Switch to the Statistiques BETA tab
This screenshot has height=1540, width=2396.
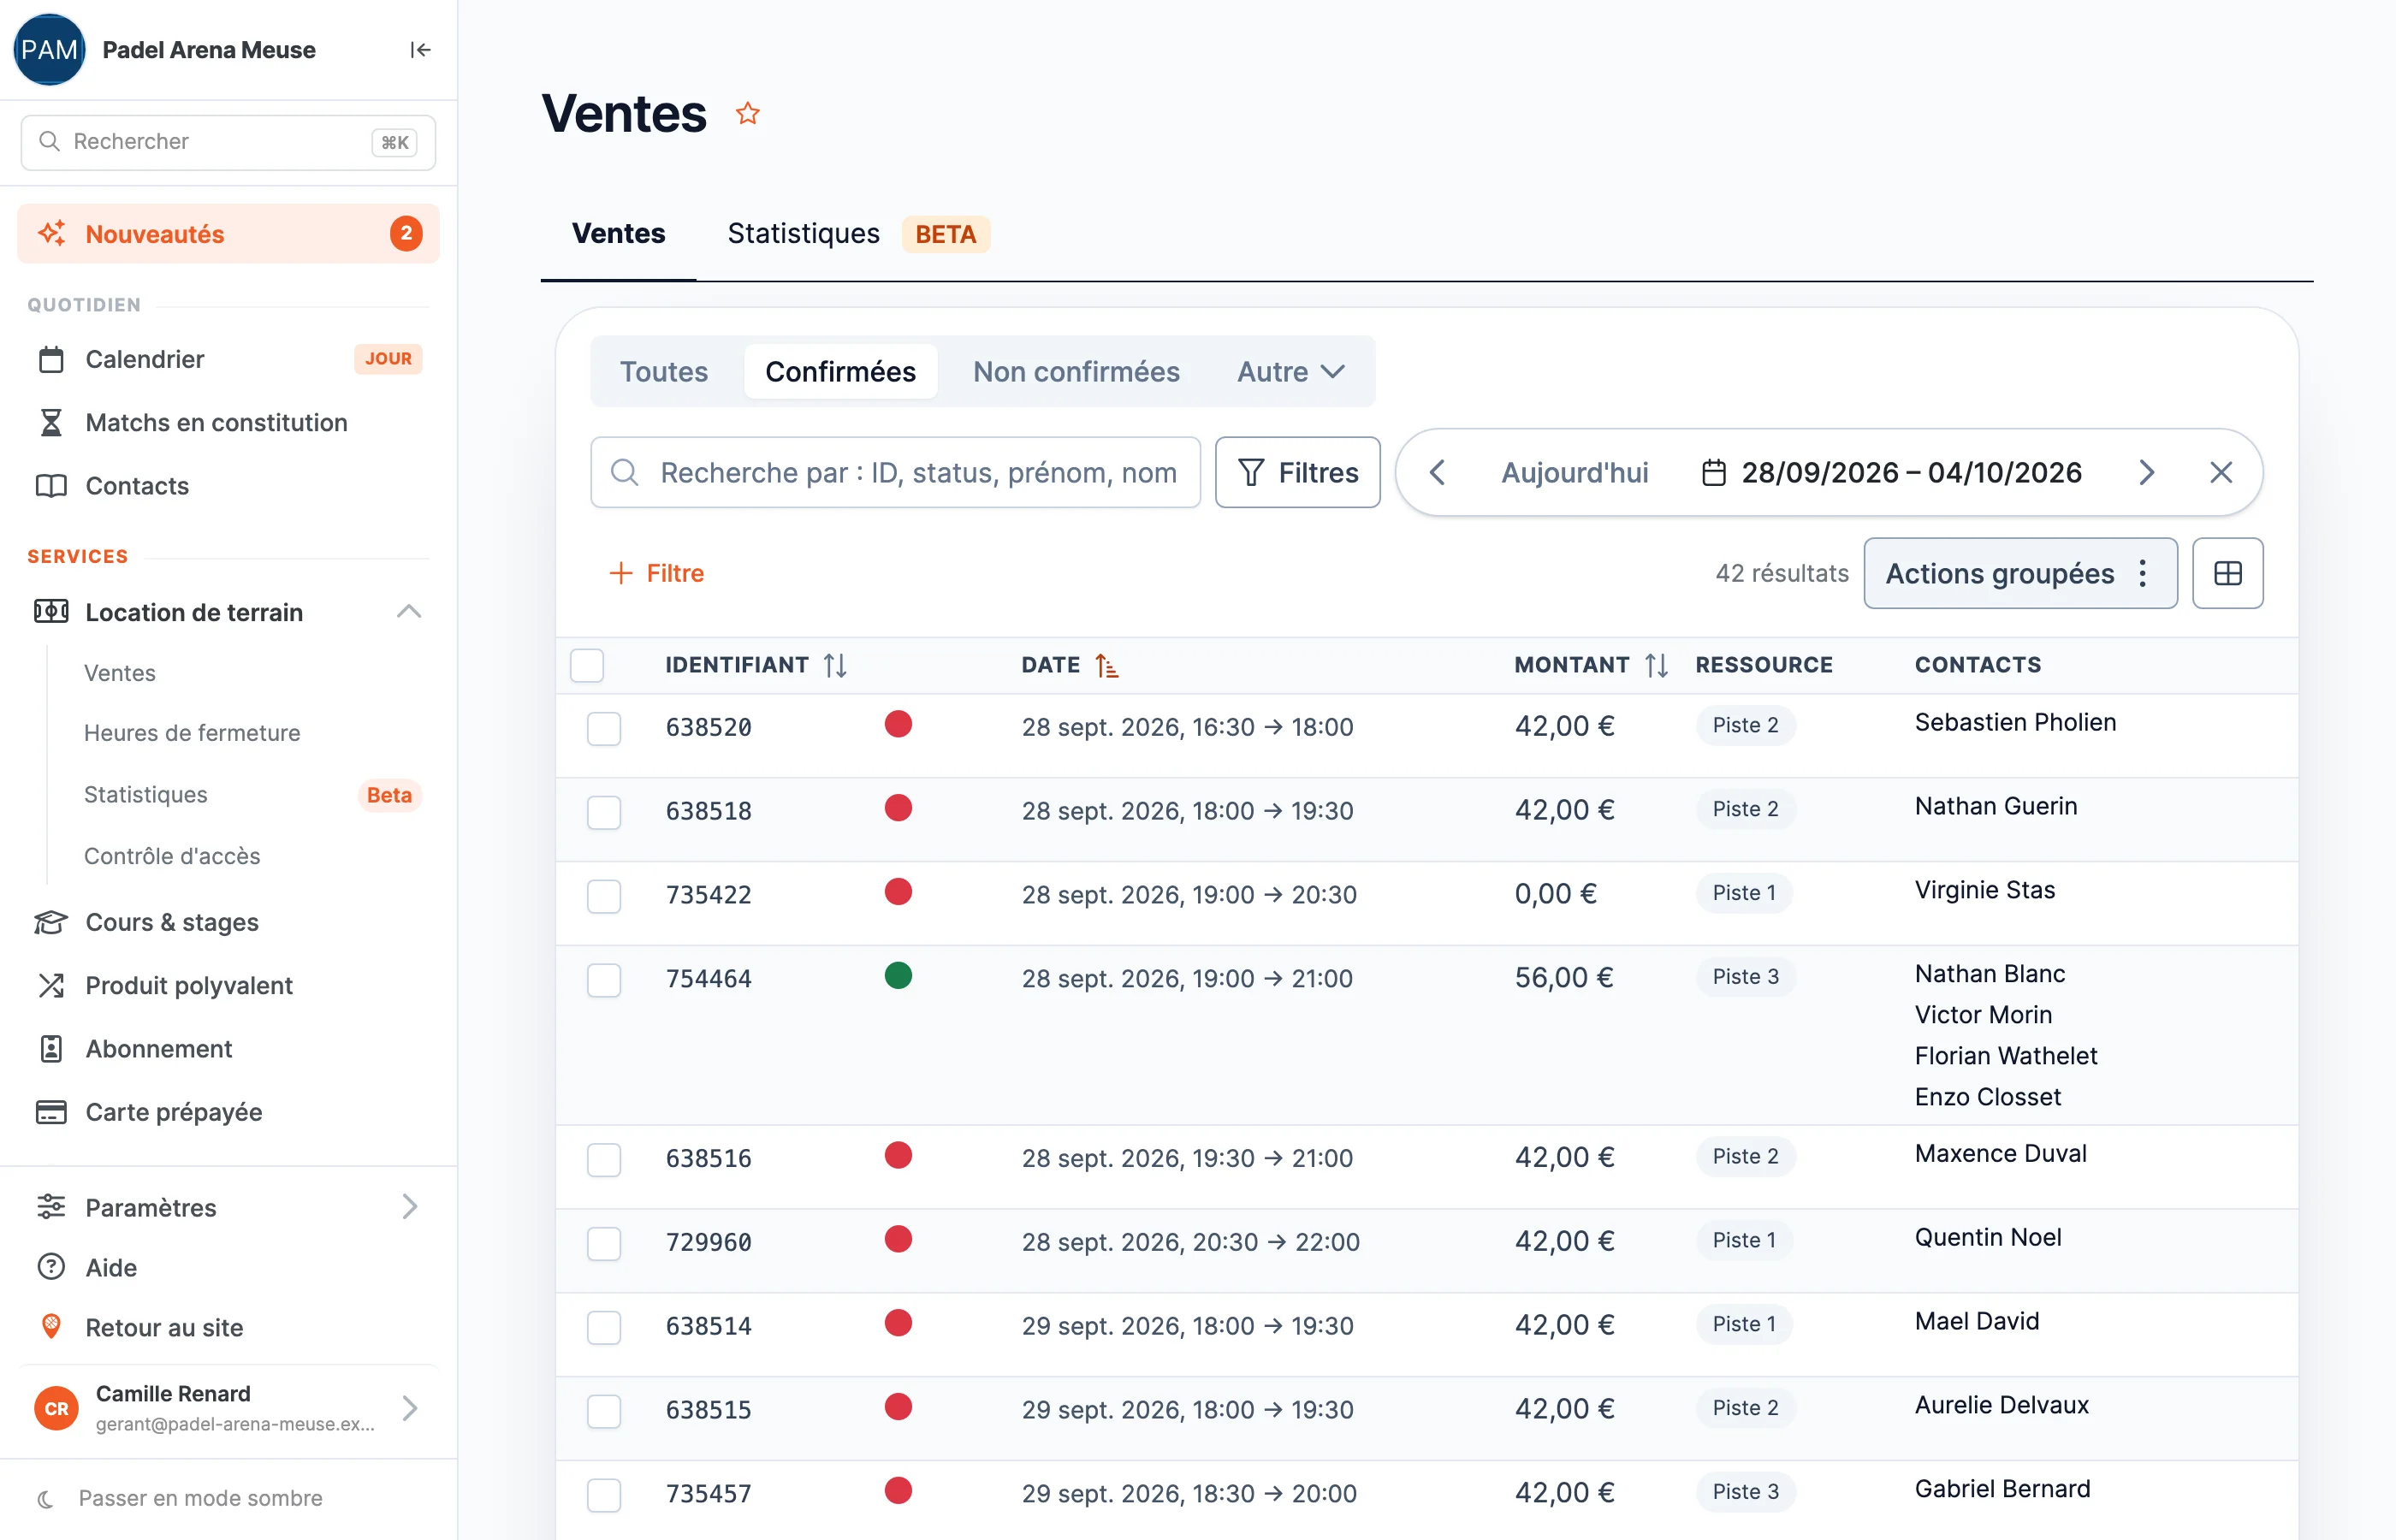(x=857, y=234)
